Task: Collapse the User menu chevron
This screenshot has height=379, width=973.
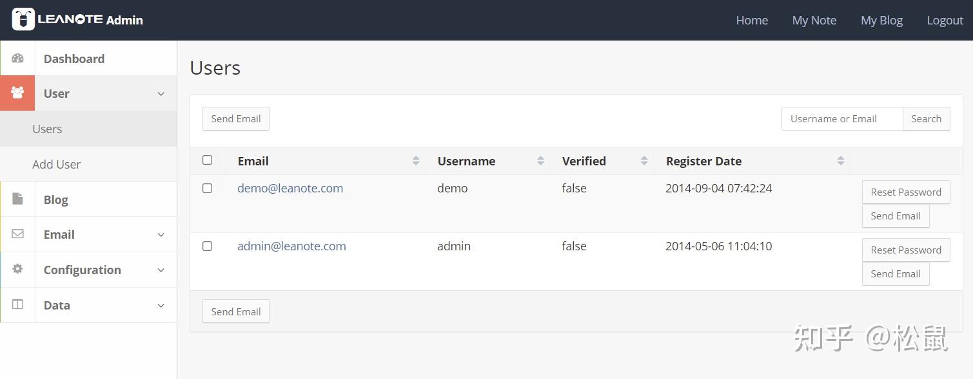Action: (161, 94)
